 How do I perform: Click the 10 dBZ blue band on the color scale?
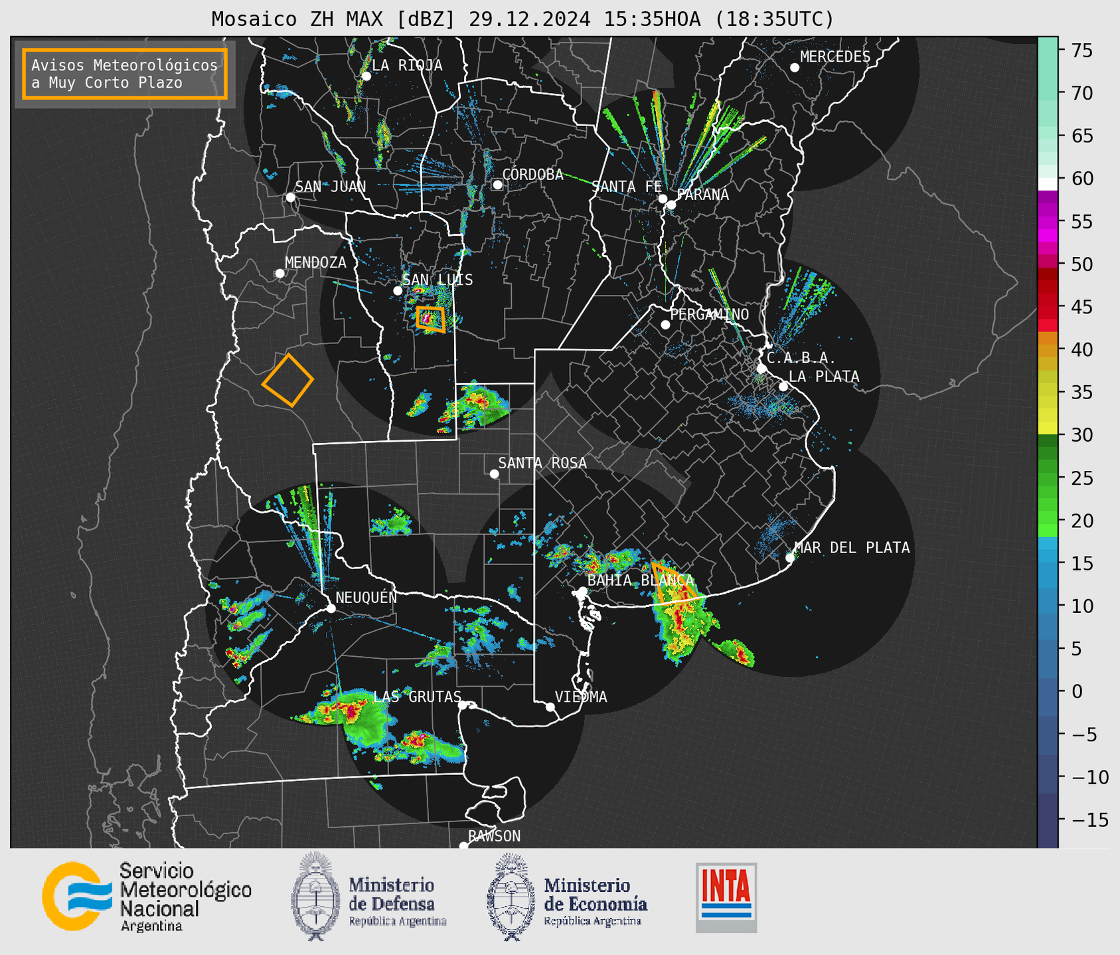1048,606
